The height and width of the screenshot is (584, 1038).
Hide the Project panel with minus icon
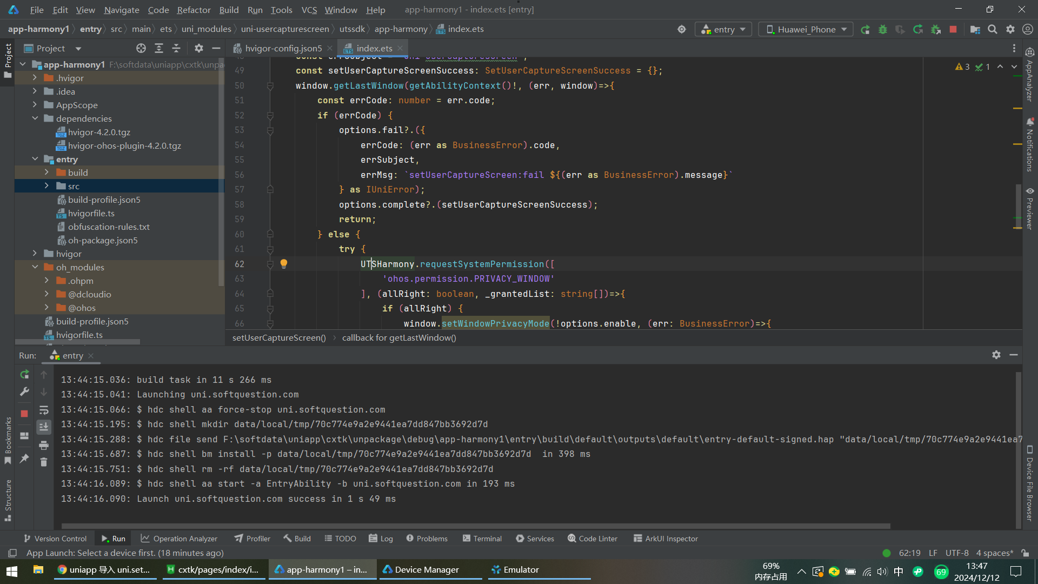tap(216, 48)
